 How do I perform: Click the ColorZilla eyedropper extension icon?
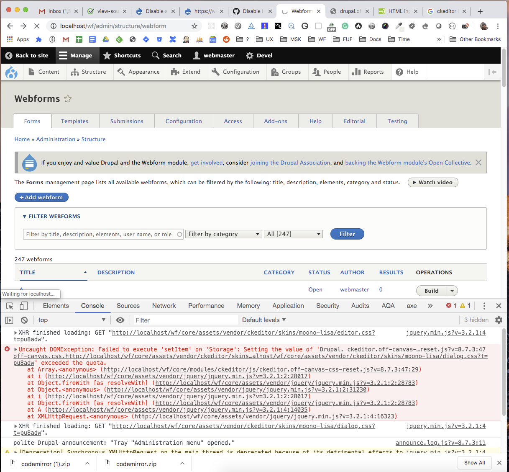pyautogui.click(x=399, y=26)
